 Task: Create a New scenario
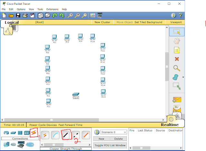[x=101, y=139]
